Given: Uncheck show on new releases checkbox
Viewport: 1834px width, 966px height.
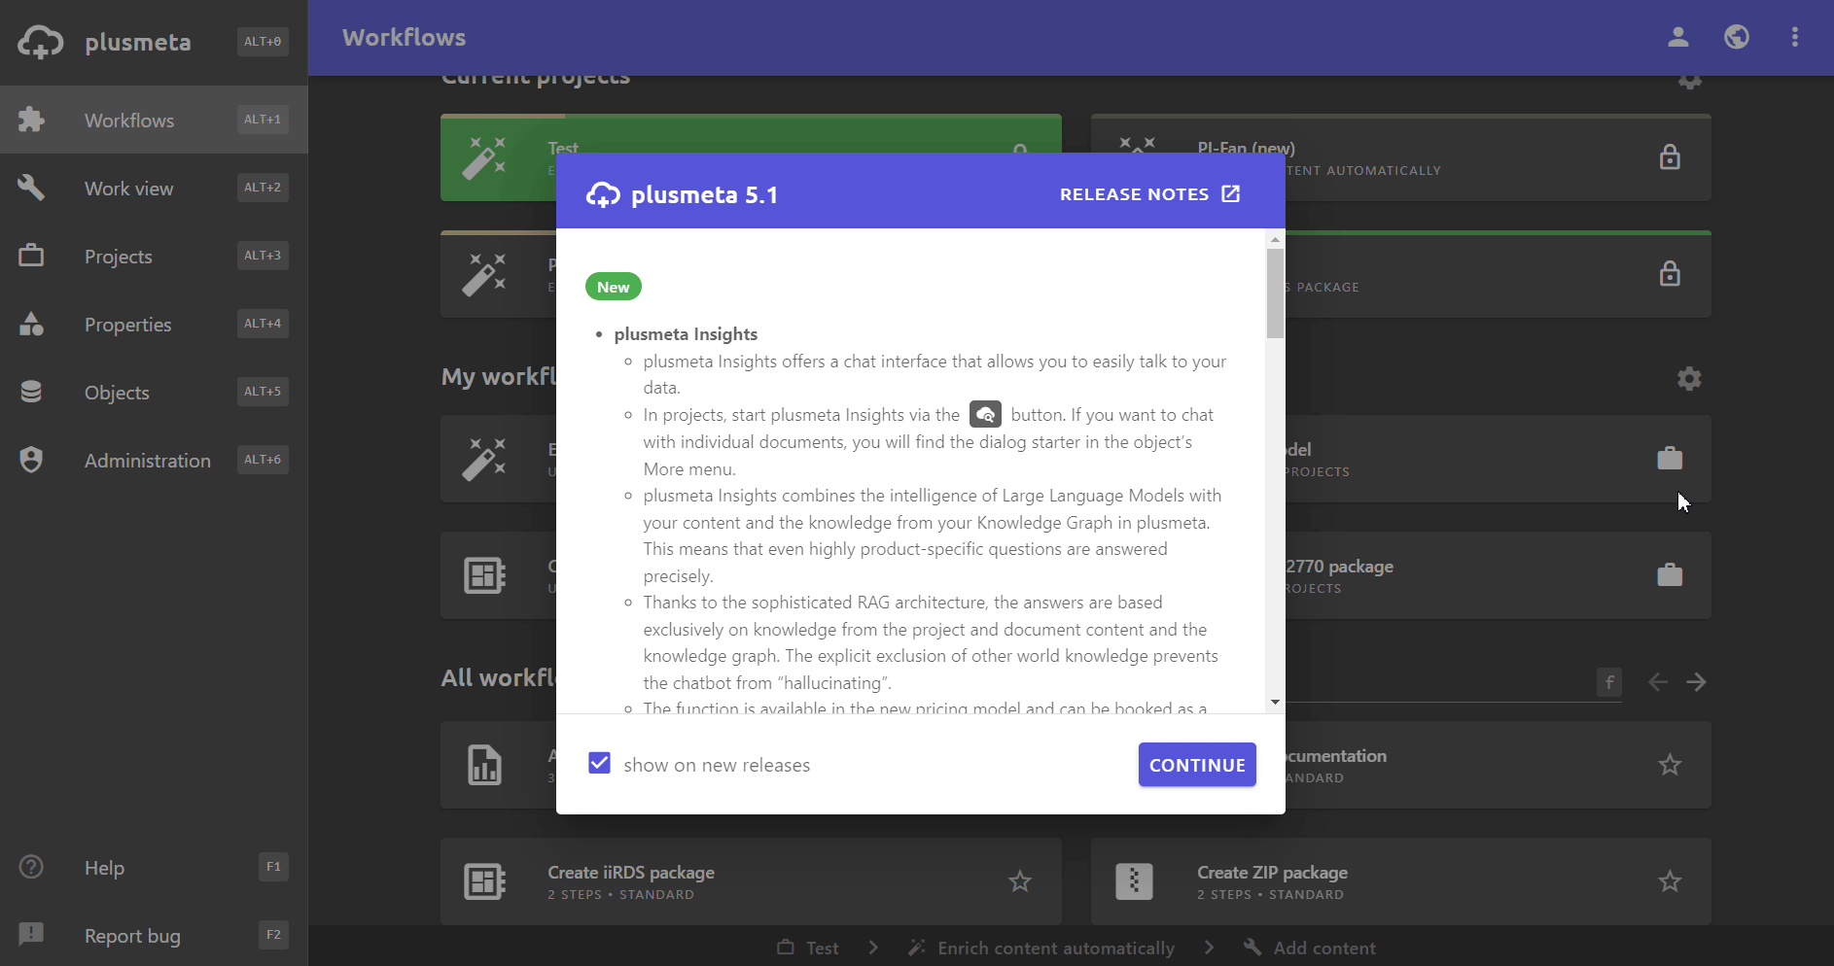Looking at the screenshot, I should pos(600,764).
